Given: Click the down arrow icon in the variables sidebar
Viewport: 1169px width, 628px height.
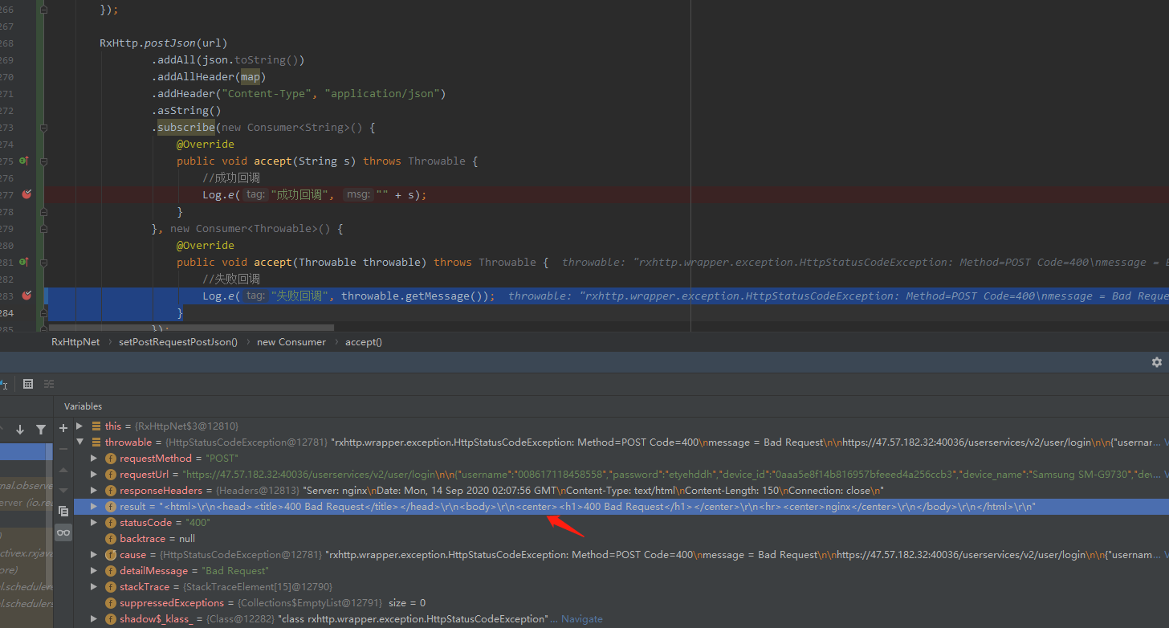Looking at the screenshot, I should pos(63,490).
